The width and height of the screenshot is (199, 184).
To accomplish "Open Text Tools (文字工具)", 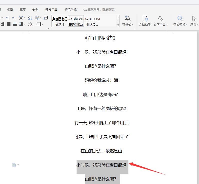I will tap(160, 21).
